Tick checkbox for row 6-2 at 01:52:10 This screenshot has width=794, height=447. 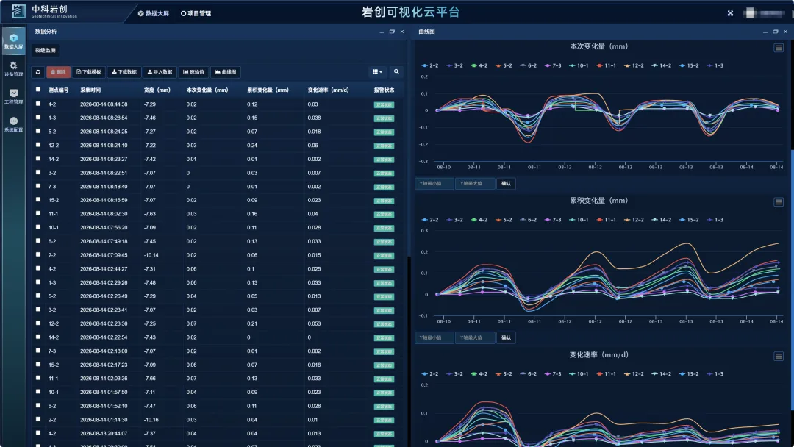(x=38, y=406)
